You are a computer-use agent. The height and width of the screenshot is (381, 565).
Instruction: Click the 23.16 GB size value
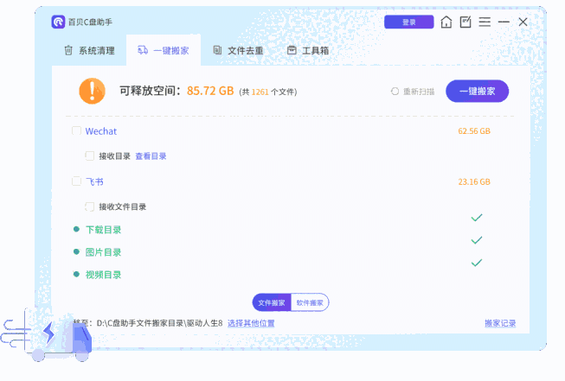point(474,181)
